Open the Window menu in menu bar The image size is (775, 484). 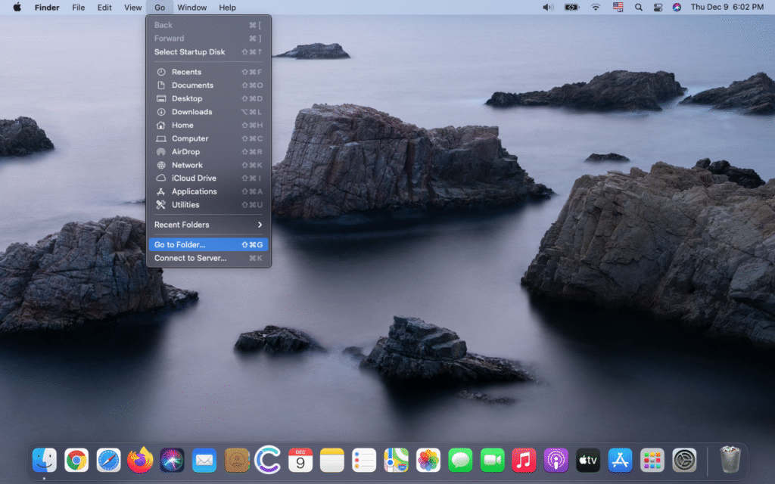click(x=192, y=8)
